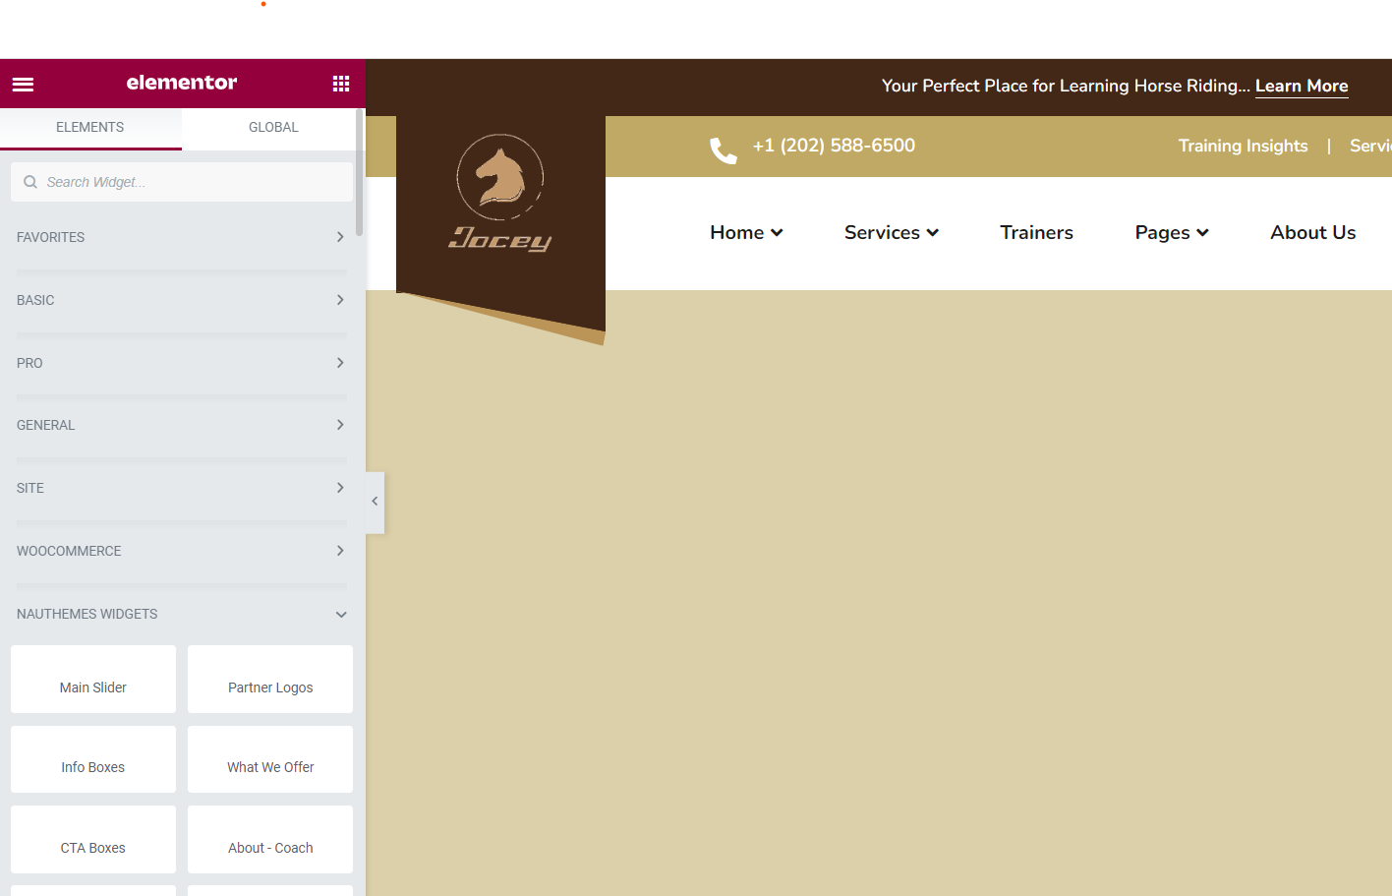The width and height of the screenshot is (1392, 896).
Task: Select the Elements tab
Action: [89, 128]
